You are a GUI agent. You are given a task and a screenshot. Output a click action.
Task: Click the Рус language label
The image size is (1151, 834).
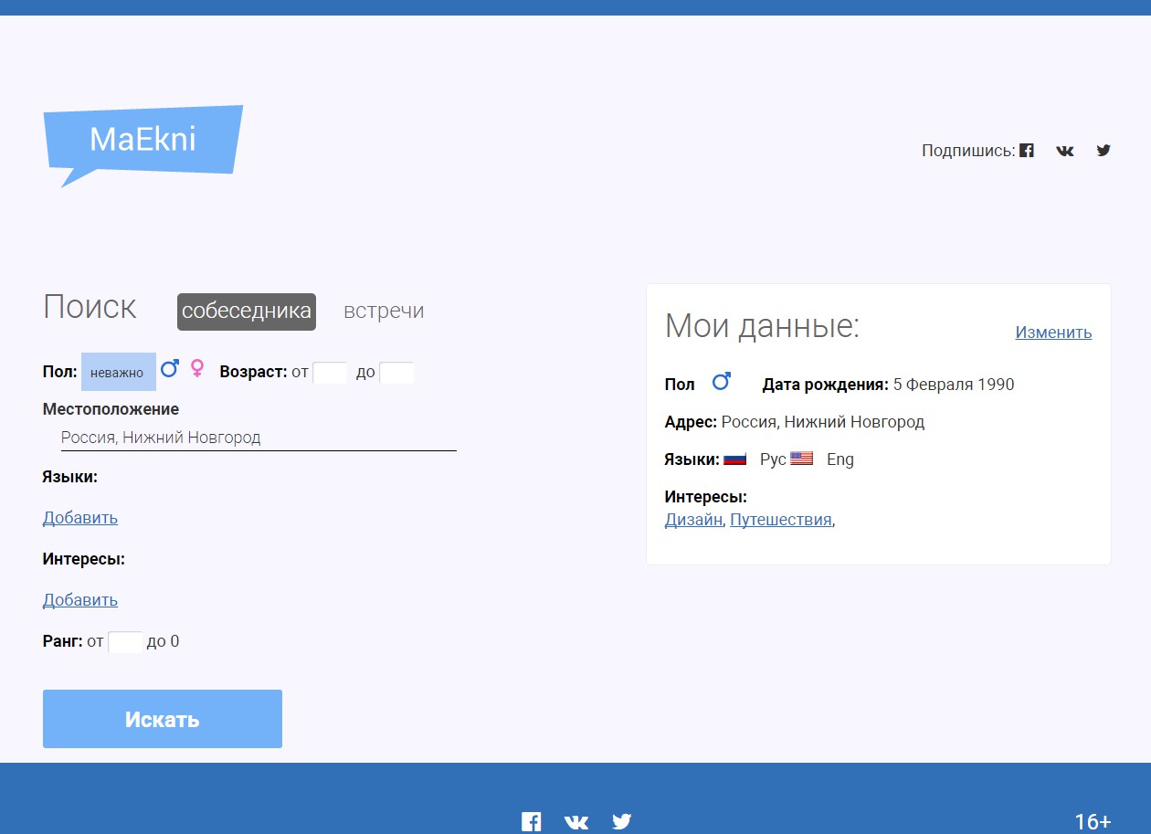(773, 459)
